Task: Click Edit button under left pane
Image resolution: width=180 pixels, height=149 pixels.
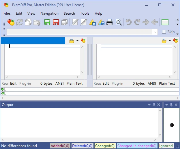Action: (13, 84)
